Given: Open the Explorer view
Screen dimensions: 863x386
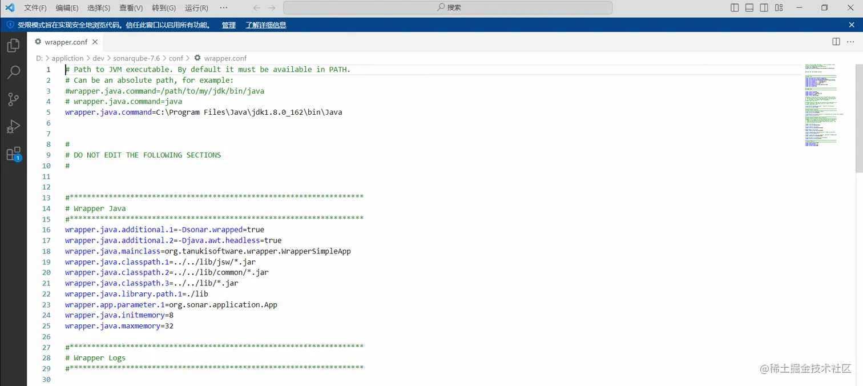Looking at the screenshot, I should [x=14, y=45].
